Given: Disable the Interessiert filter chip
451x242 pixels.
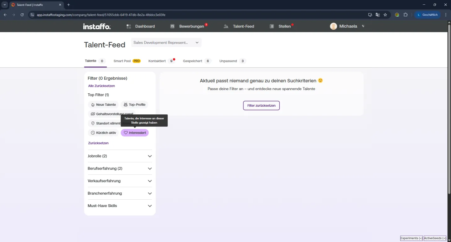Looking at the screenshot, I should click(135, 133).
